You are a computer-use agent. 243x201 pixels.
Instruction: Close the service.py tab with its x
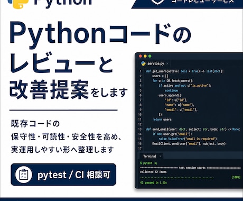[x=167, y=63]
